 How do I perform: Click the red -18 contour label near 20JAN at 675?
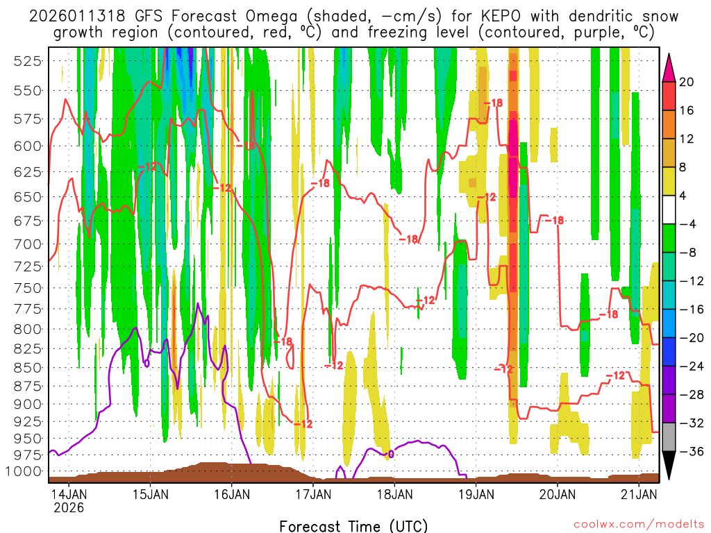point(554,220)
